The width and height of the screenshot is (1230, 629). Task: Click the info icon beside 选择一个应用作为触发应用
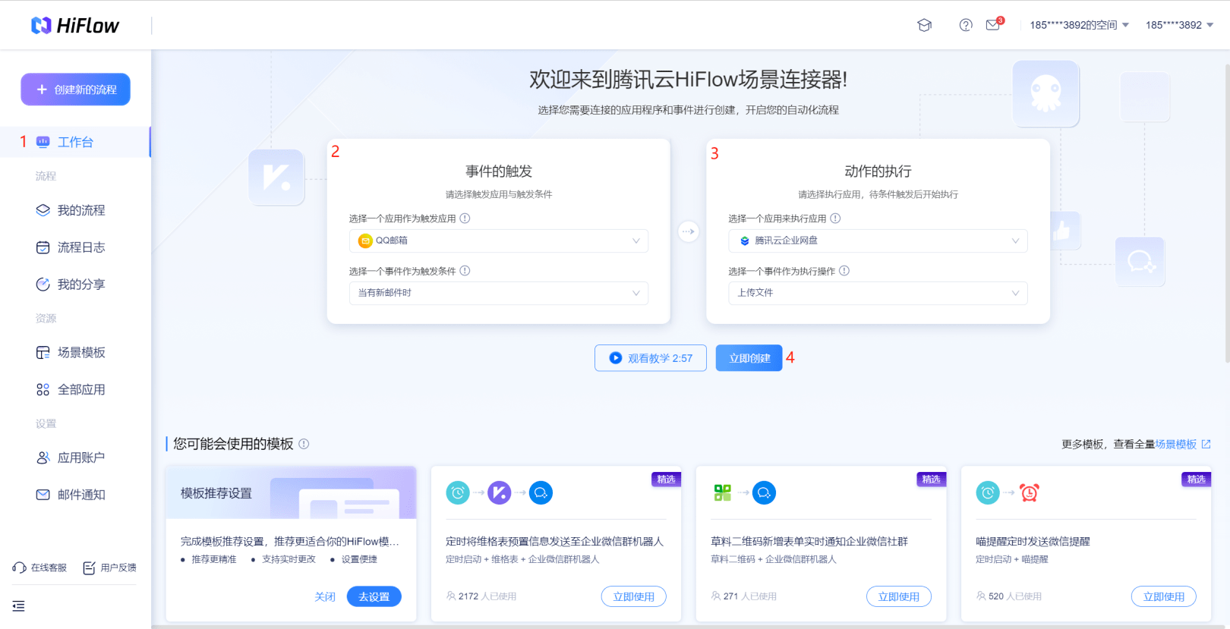pos(465,219)
